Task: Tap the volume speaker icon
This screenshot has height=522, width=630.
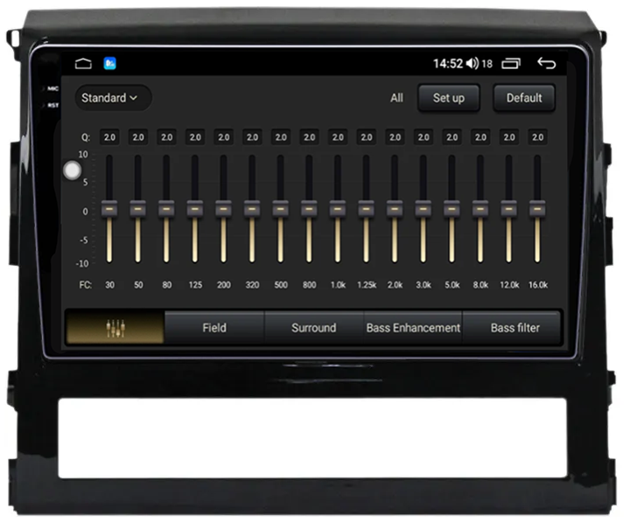Action: pos(472,64)
